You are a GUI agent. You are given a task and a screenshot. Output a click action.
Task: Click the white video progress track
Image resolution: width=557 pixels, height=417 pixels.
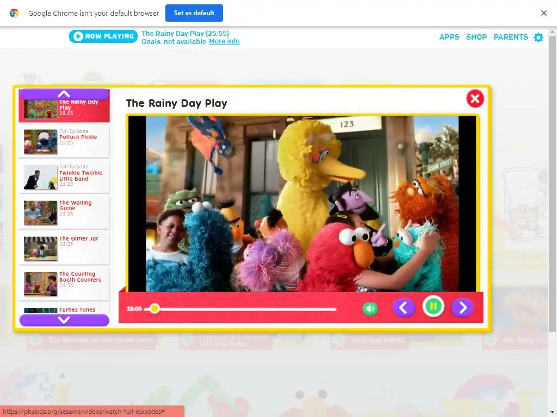[240, 309]
